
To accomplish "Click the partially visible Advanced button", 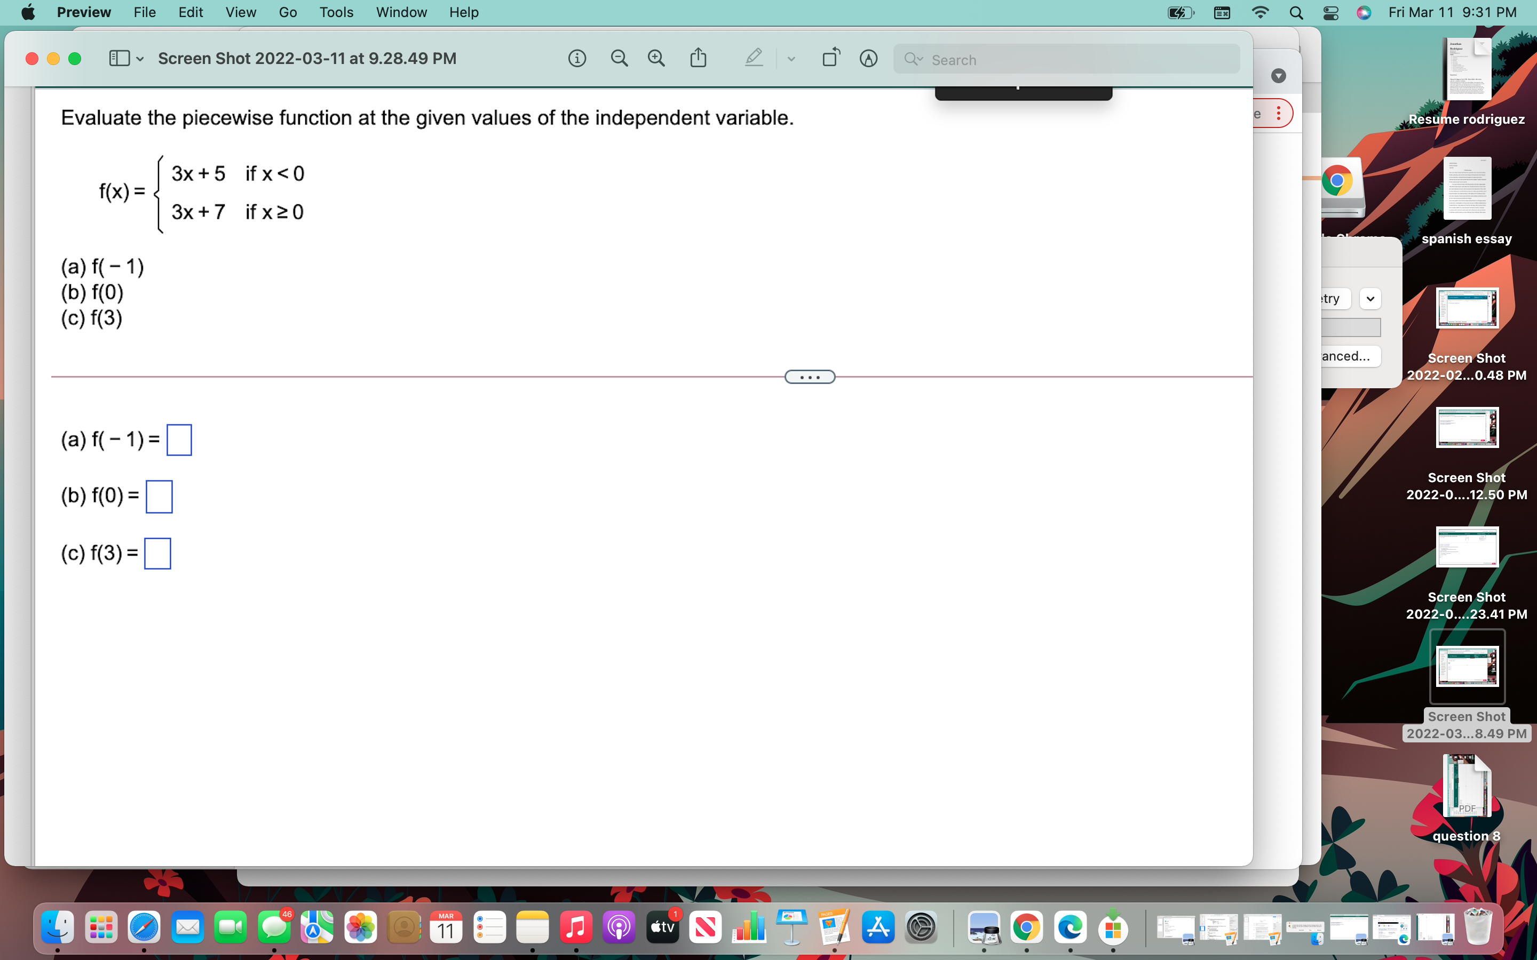I will 1345,356.
